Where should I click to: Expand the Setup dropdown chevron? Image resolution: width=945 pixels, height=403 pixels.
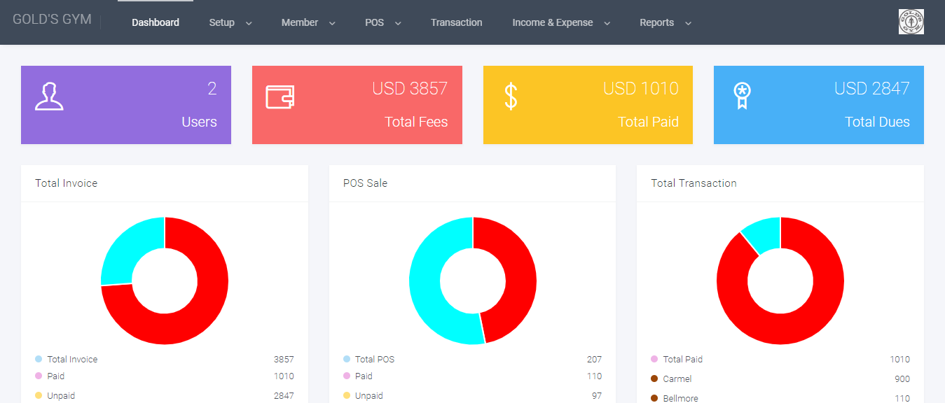(x=249, y=23)
